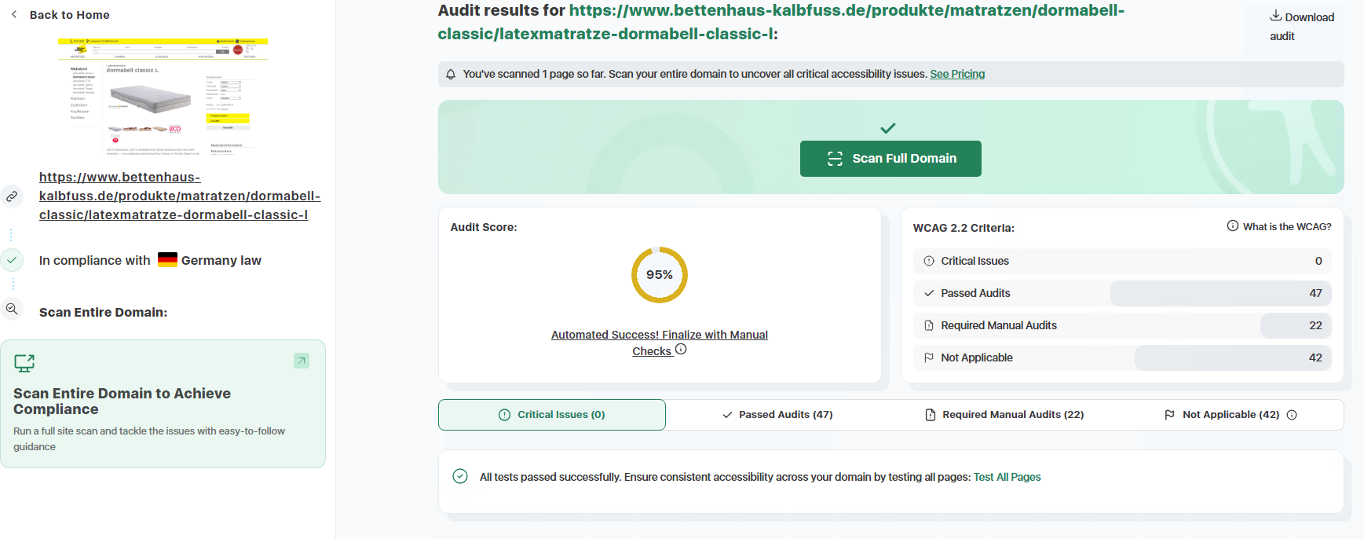Click the bell icon in the scan notice bar

coord(451,75)
